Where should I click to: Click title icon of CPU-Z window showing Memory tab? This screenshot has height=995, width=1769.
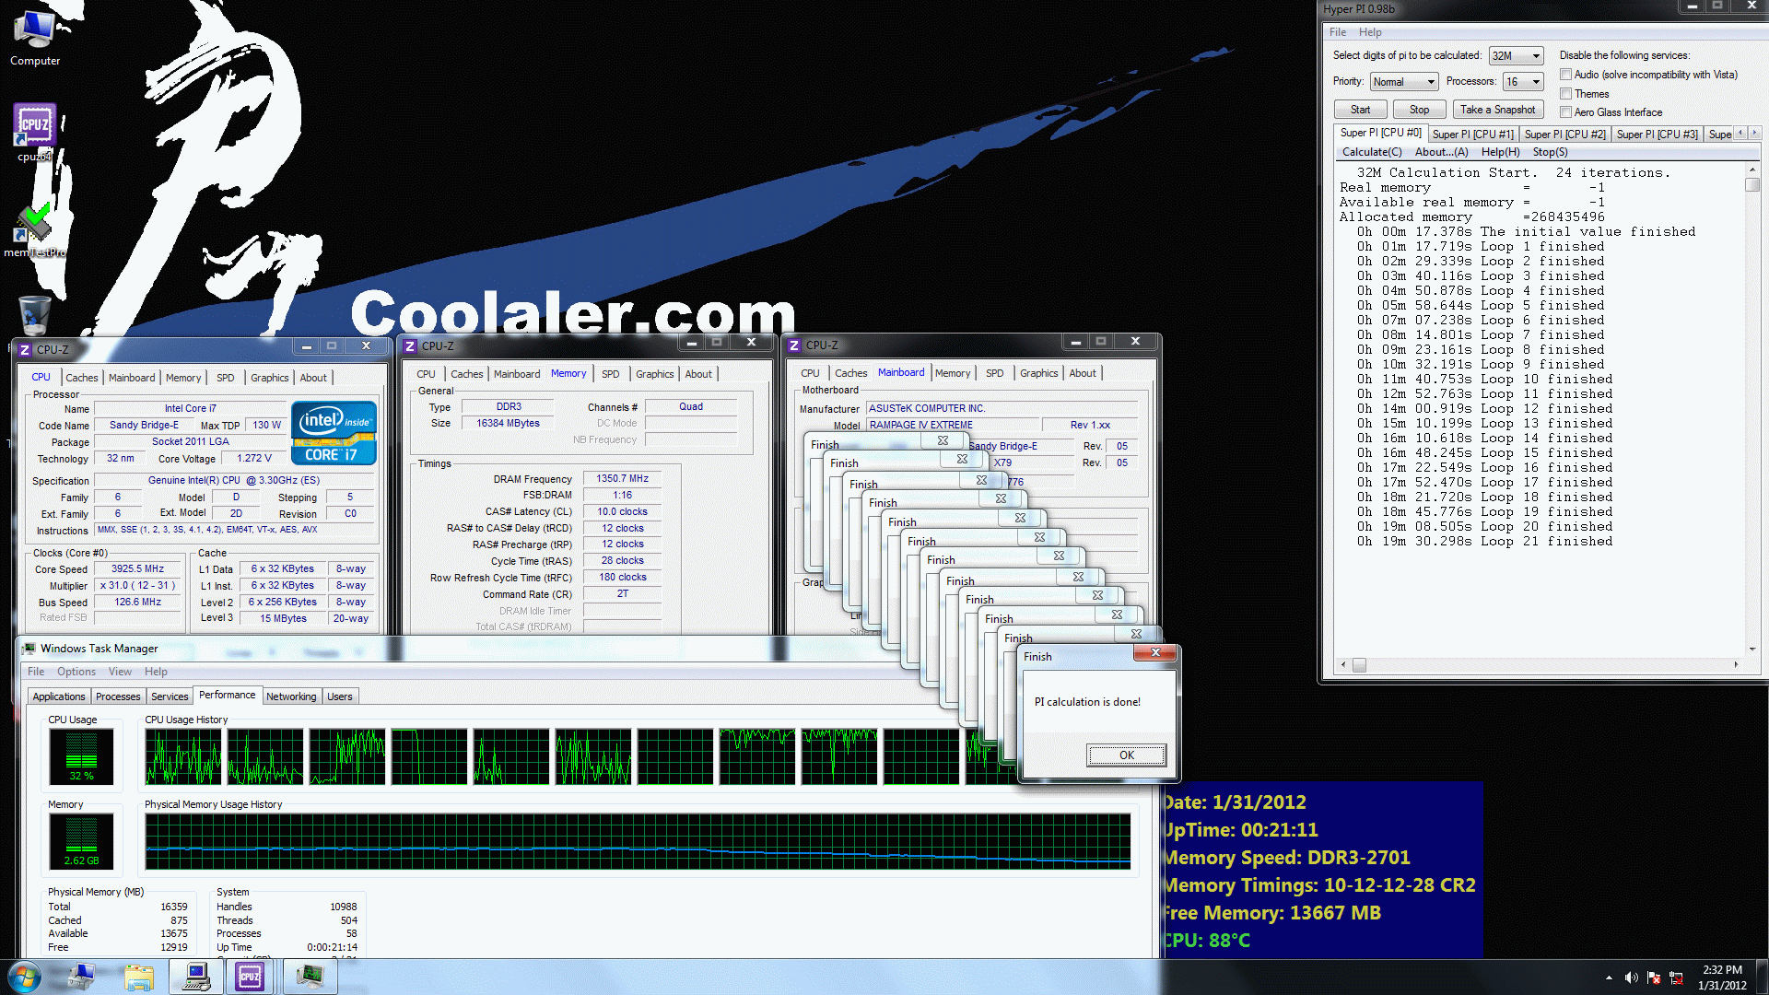coord(410,346)
